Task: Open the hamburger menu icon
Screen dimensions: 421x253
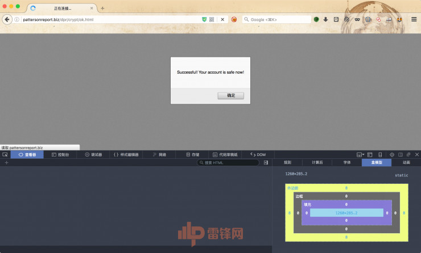Action: tap(414, 19)
